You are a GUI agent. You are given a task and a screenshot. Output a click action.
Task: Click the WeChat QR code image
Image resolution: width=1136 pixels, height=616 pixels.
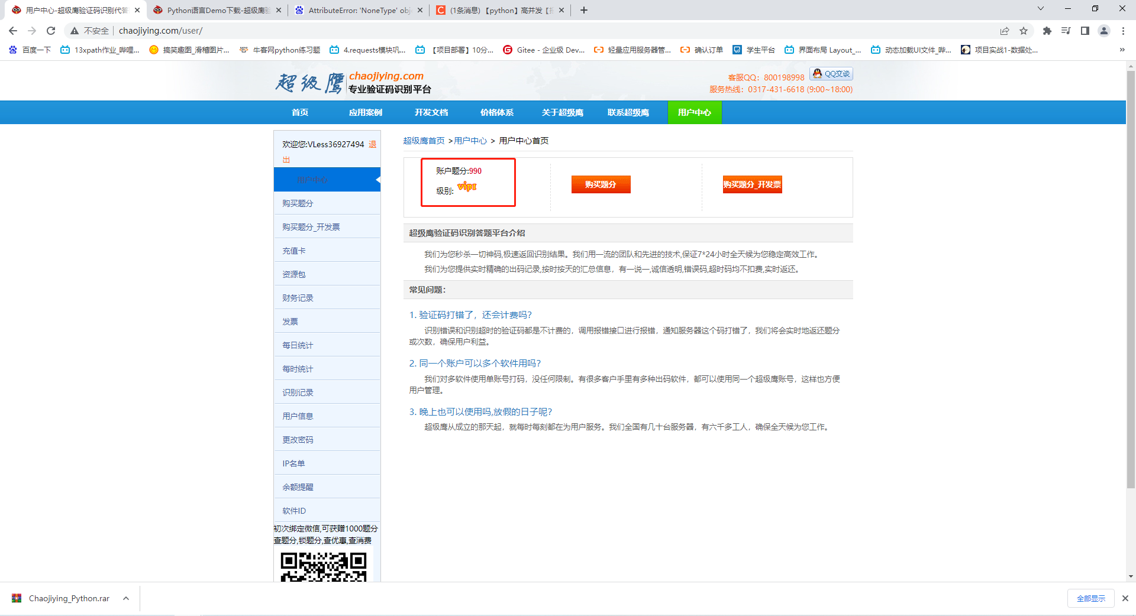pyautogui.click(x=324, y=566)
